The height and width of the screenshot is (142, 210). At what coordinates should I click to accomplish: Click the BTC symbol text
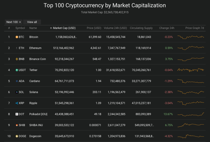click(x=21, y=37)
